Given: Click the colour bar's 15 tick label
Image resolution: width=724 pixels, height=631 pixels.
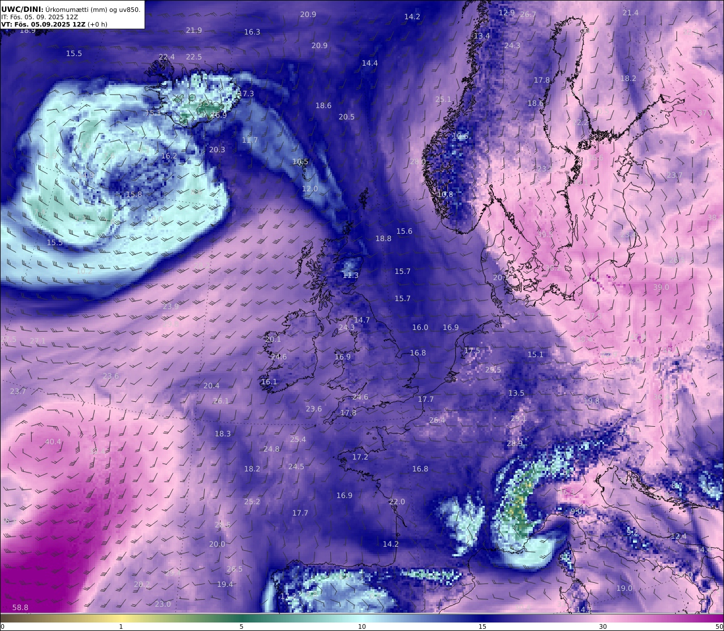Looking at the screenshot, I should 482,626.
